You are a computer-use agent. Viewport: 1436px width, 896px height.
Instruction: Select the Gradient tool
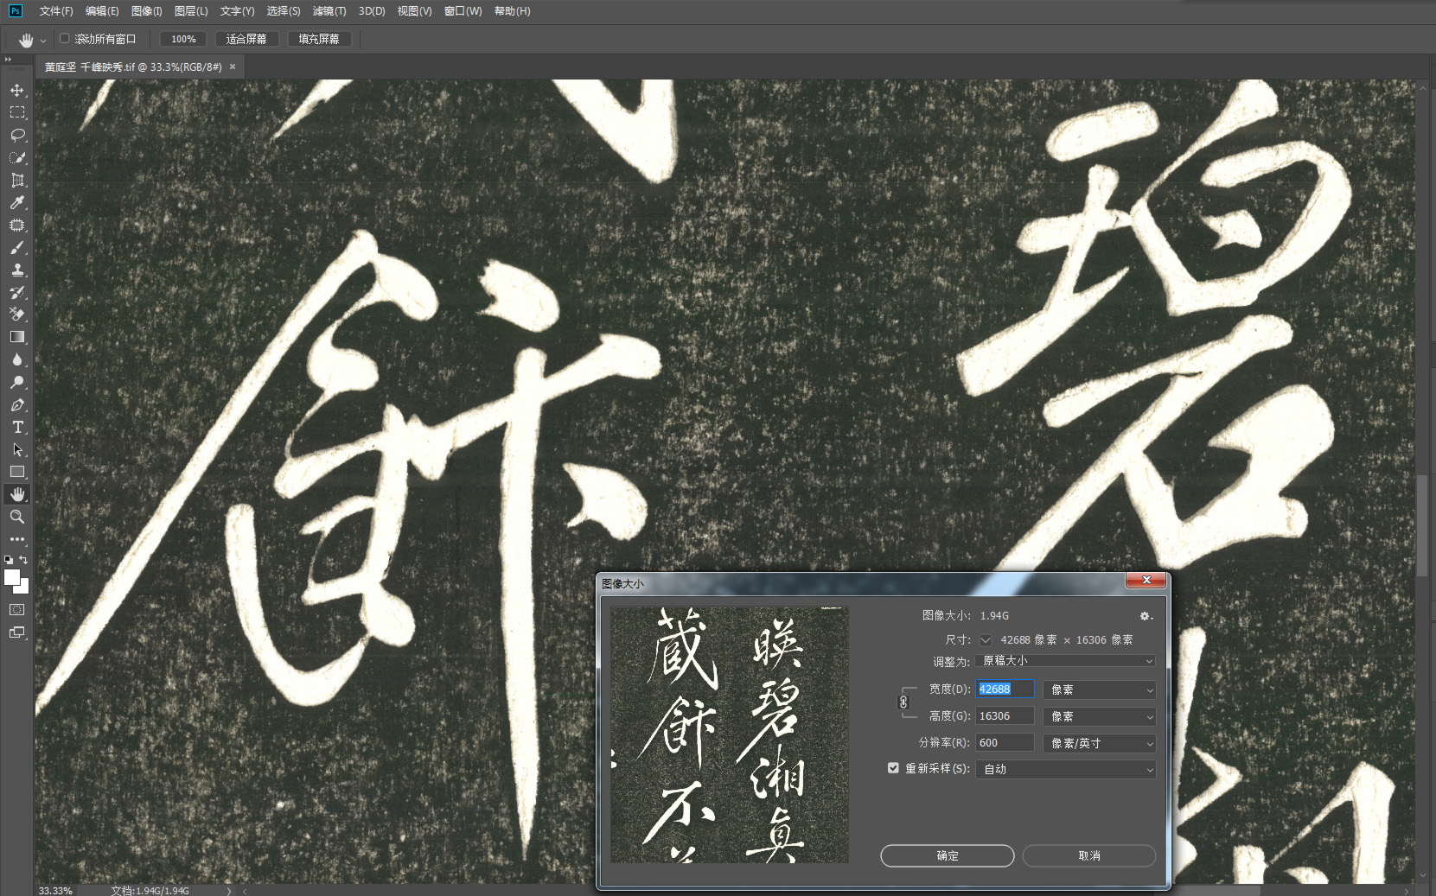(17, 337)
